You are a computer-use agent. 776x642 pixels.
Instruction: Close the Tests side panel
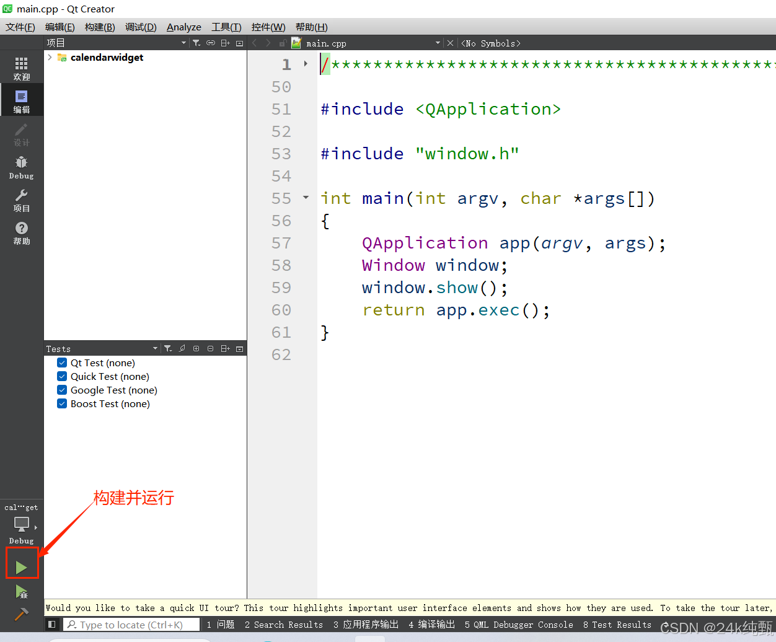(x=239, y=349)
